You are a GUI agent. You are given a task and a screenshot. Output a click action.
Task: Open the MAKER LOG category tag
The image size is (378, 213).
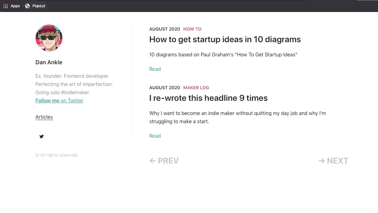pyautogui.click(x=196, y=88)
